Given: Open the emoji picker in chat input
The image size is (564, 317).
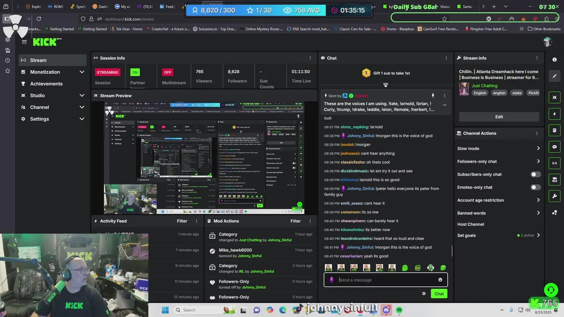Looking at the screenshot, I should (440, 280).
